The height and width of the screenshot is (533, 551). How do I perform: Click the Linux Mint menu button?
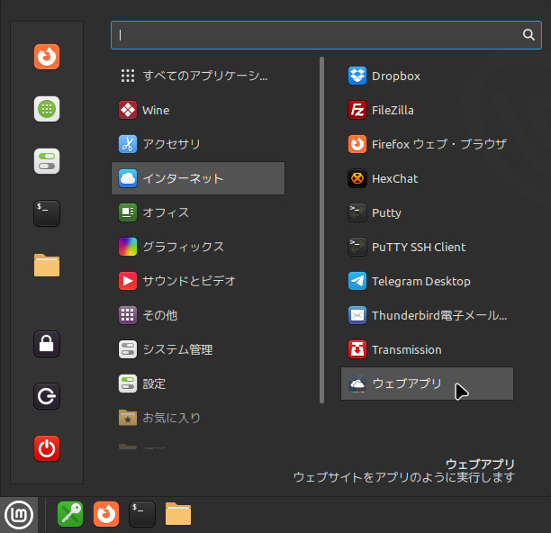19,515
